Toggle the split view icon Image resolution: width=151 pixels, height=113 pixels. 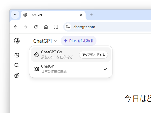click(56, 27)
